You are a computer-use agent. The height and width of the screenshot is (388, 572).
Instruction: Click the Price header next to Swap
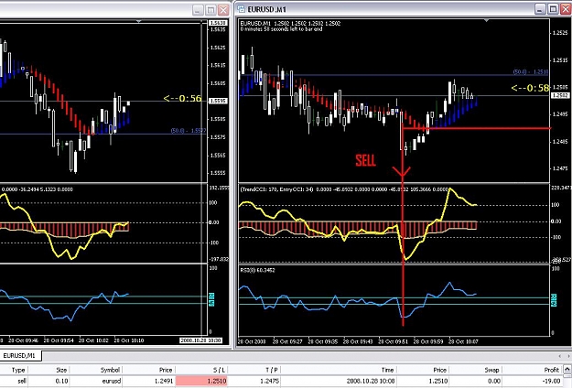point(440,370)
